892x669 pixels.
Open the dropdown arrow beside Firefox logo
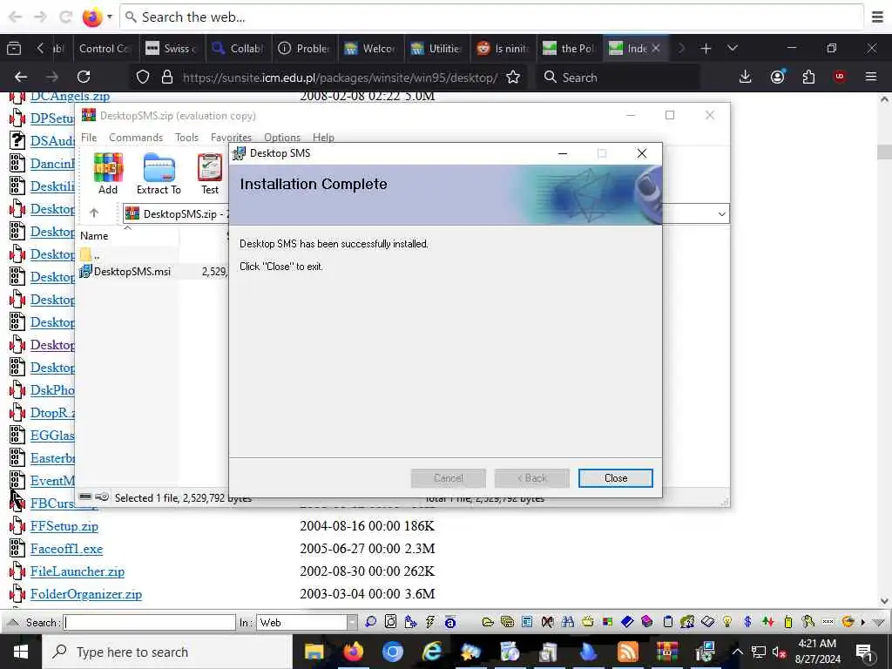(x=110, y=17)
